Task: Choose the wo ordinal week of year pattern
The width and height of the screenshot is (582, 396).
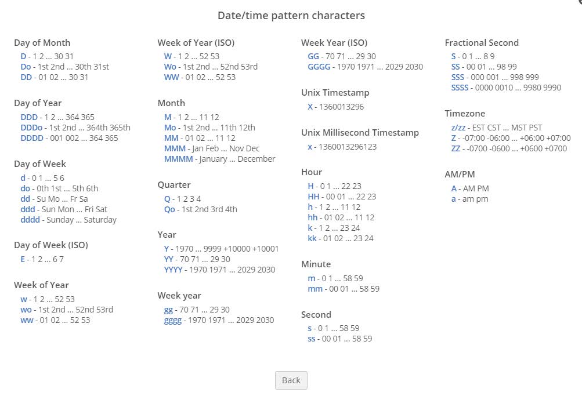Action: coord(26,310)
